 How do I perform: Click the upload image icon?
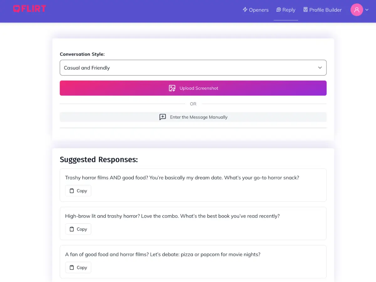172,88
